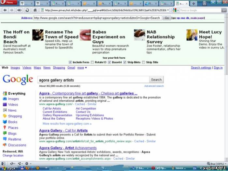The height and width of the screenshot is (171, 228).
Task: Click the Opera Turbo status bar icon
Action: coord(27,164)
